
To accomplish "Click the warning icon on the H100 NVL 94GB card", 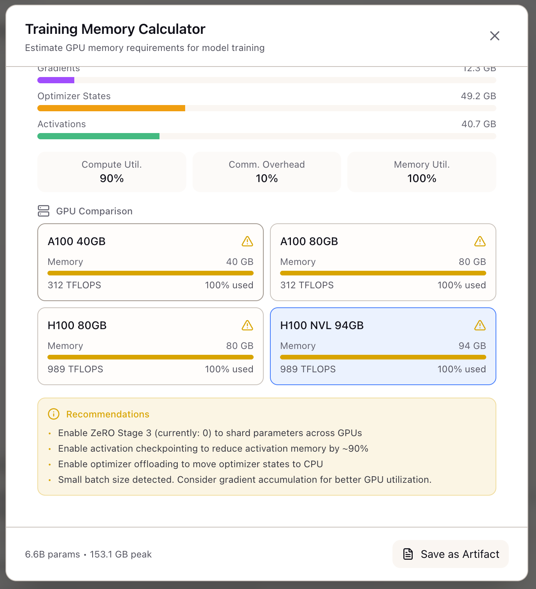I will tap(480, 325).
